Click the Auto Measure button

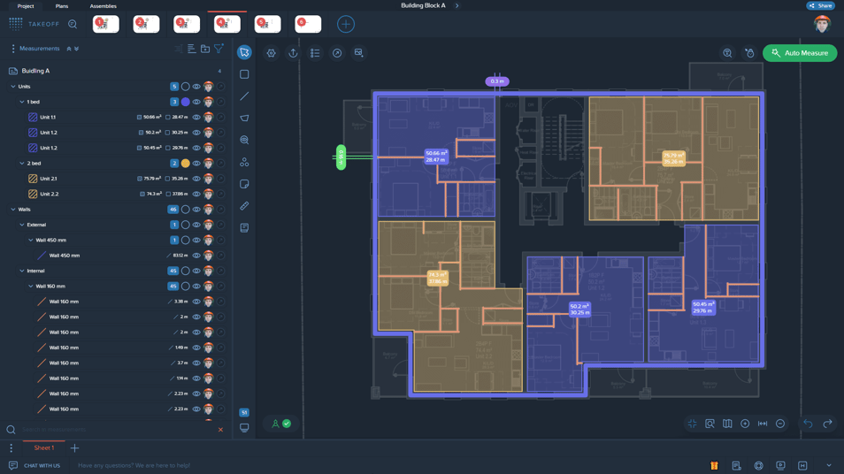click(x=800, y=53)
